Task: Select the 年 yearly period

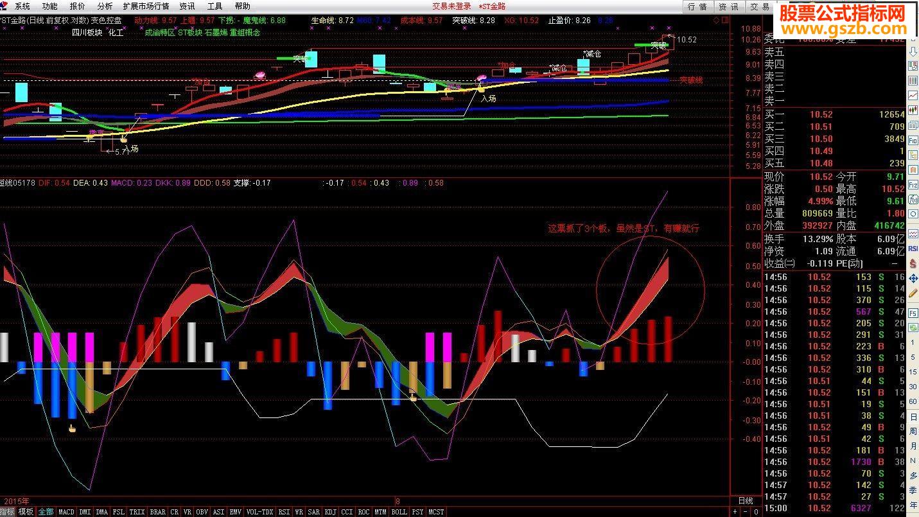Action: coord(913,505)
